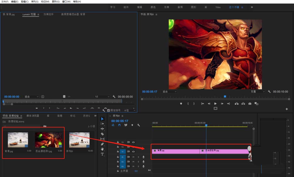The width and height of the screenshot is (294, 177).
Task: Open Program monitor button editor plus
Action: tap(287, 109)
